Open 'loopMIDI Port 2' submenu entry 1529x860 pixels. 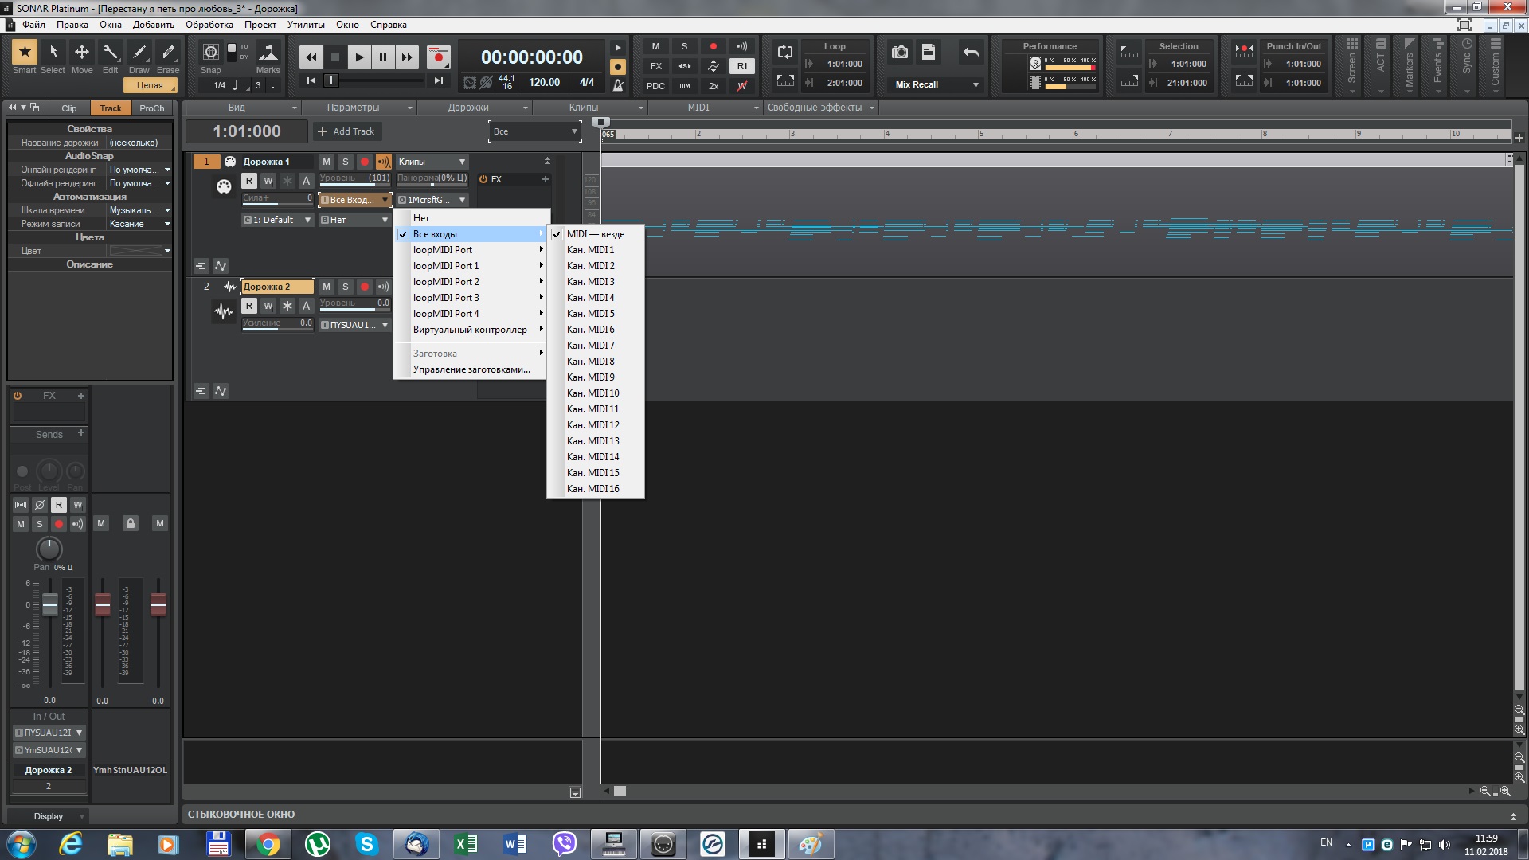coord(446,282)
